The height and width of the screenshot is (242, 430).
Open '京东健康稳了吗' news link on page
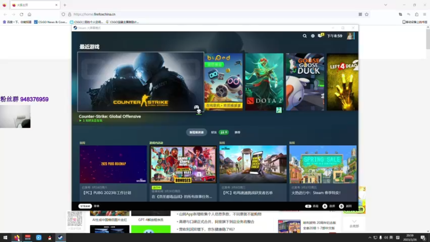(x=207, y=229)
